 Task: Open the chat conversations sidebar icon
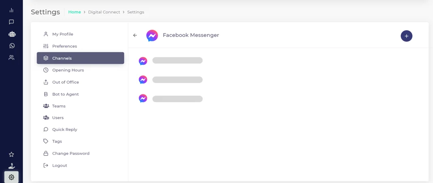point(11,22)
